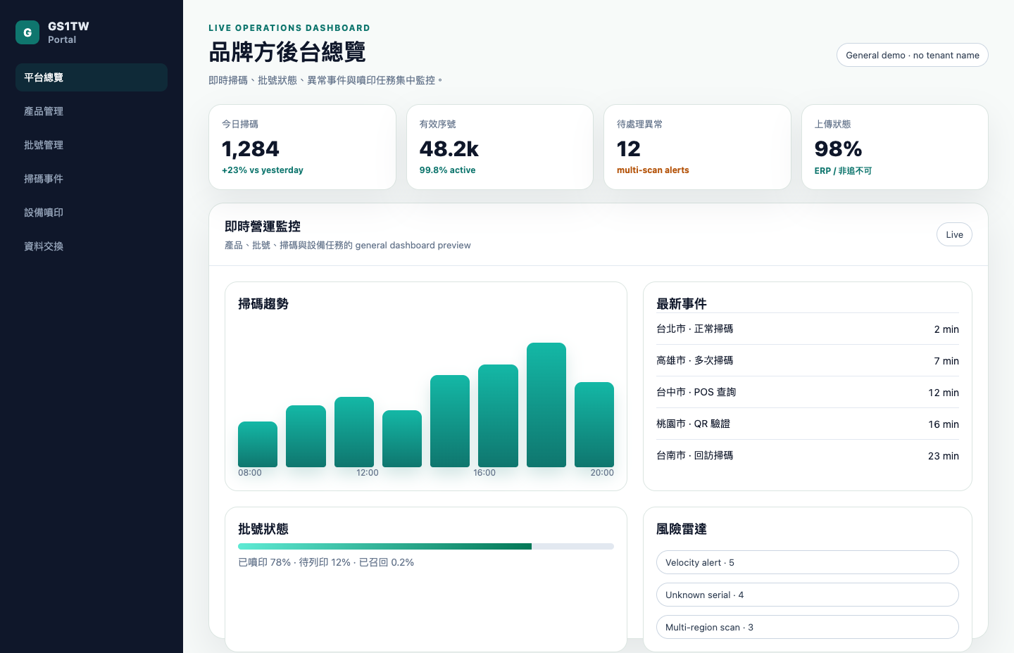Screen dimensions: 1014x653
Task: Open the 上傳狀態 stat card
Action: (895, 147)
